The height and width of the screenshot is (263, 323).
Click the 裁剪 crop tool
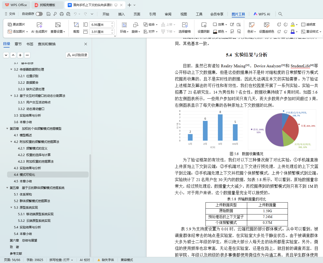point(76,27)
